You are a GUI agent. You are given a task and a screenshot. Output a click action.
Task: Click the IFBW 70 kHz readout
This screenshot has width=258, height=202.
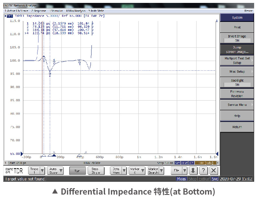pyautogui.click(x=92, y=163)
